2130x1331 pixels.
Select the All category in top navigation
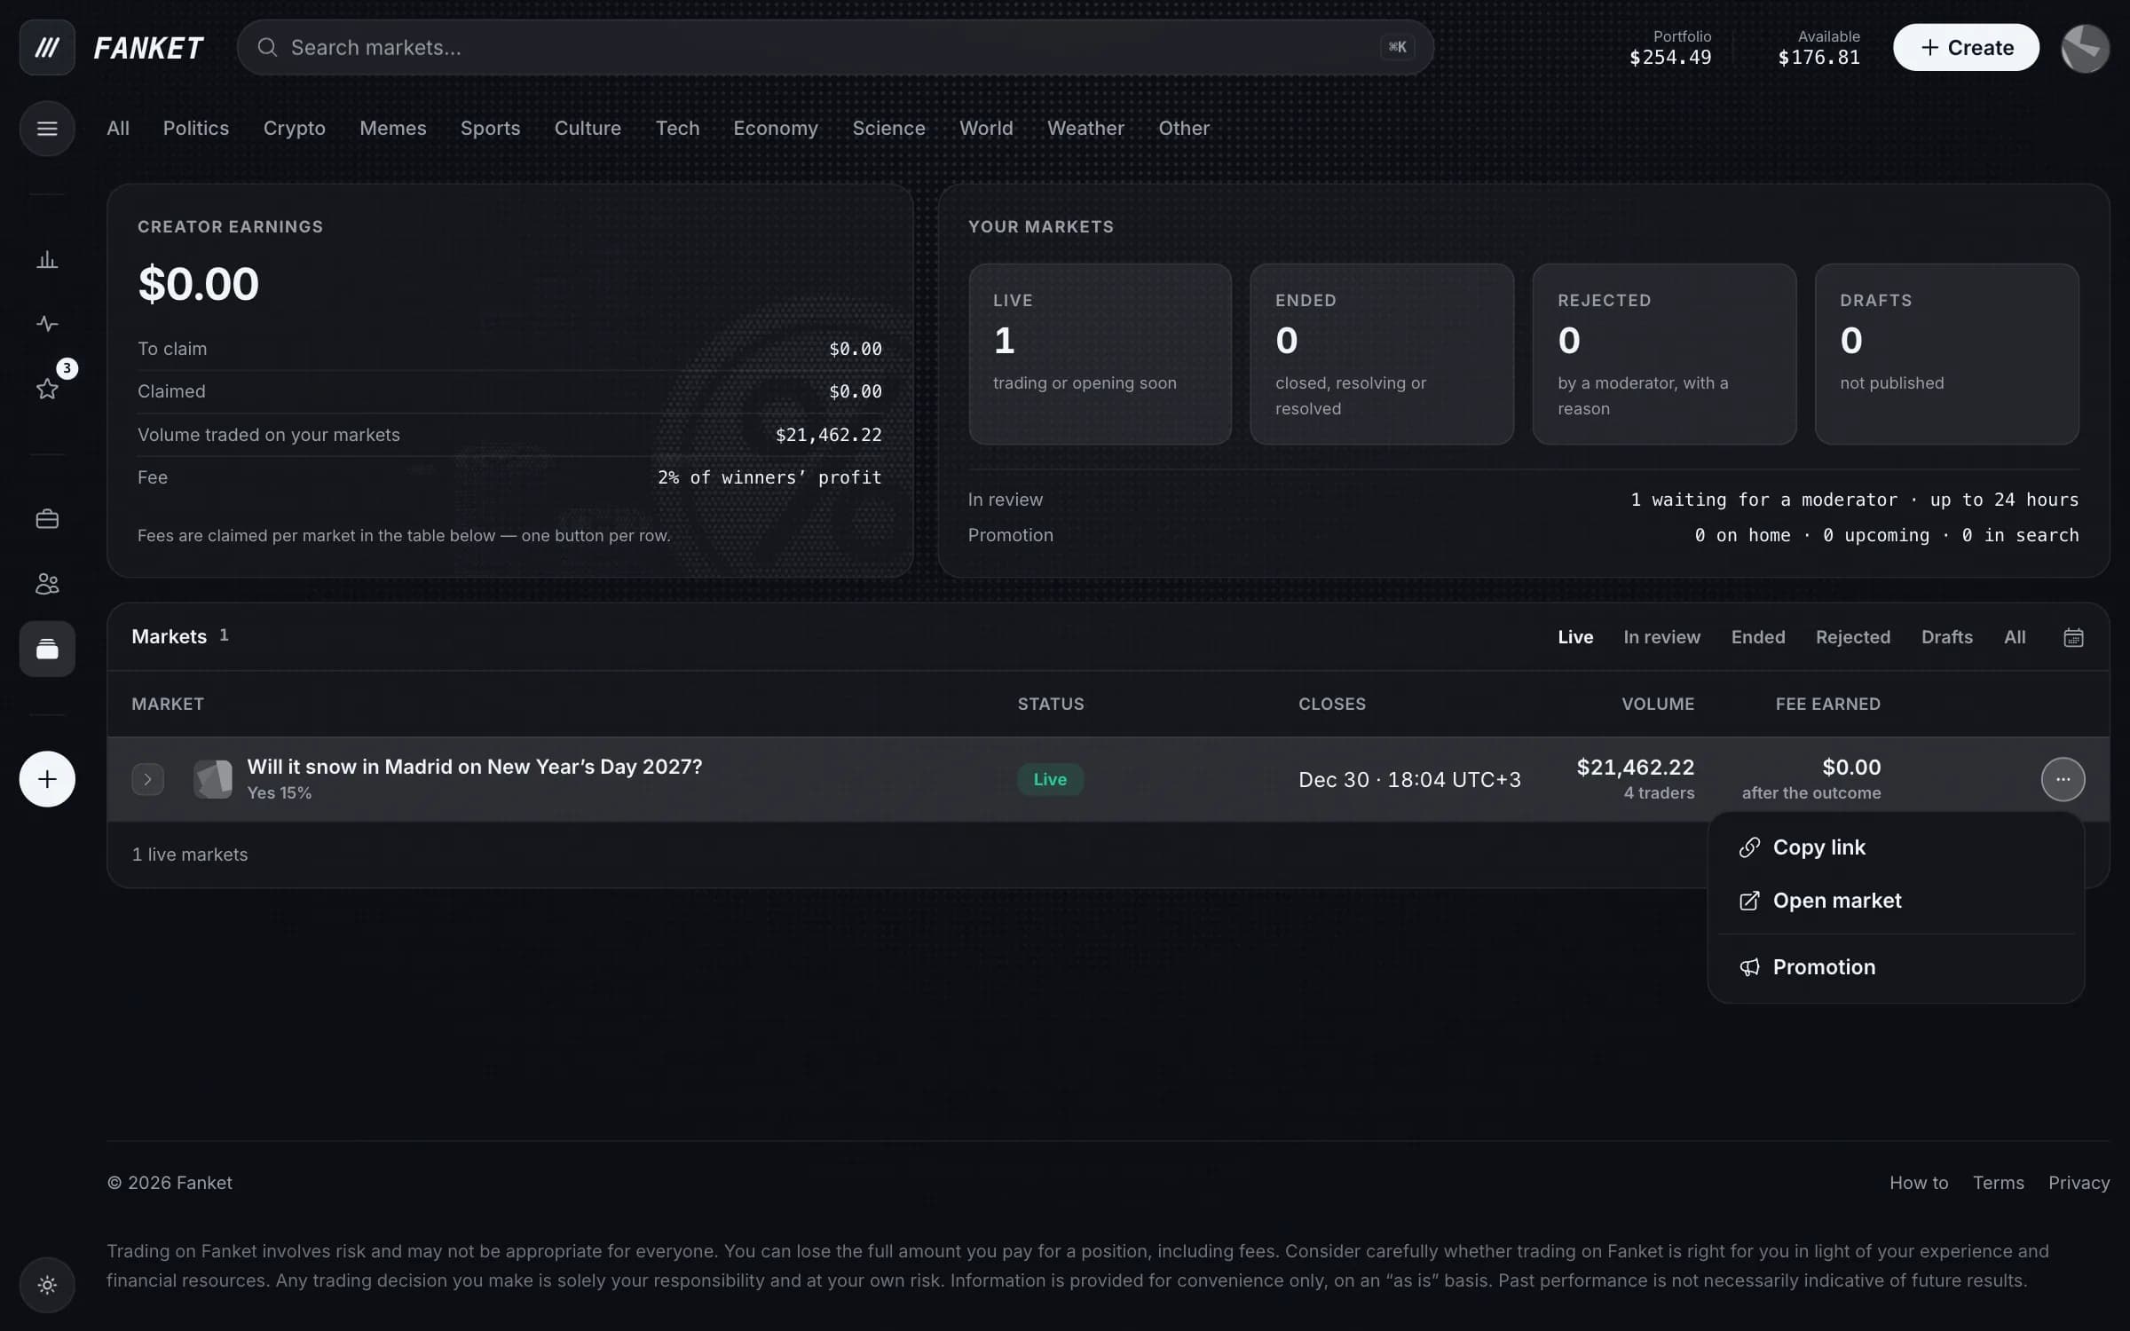click(118, 129)
